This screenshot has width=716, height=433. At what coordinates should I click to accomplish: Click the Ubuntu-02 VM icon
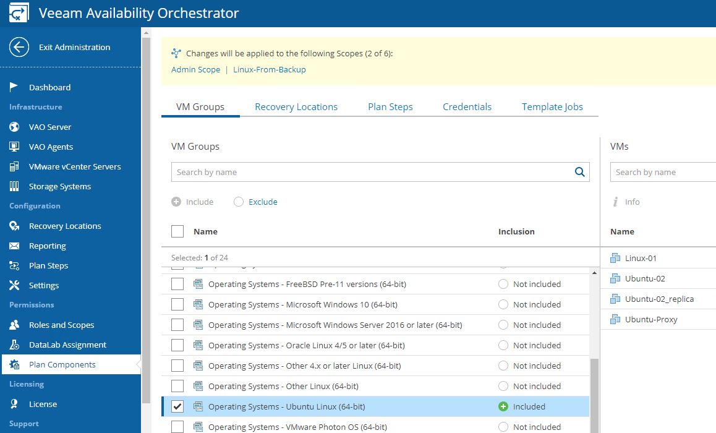click(615, 278)
